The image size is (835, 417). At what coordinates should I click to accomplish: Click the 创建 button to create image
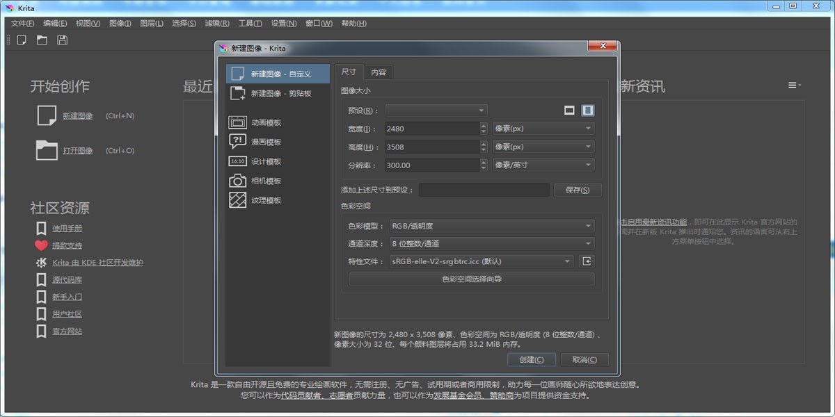(x=531, y=359)
